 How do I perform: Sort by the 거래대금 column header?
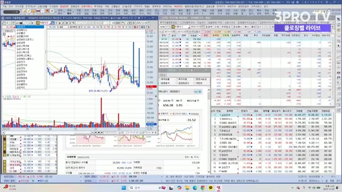click(325, 111)
